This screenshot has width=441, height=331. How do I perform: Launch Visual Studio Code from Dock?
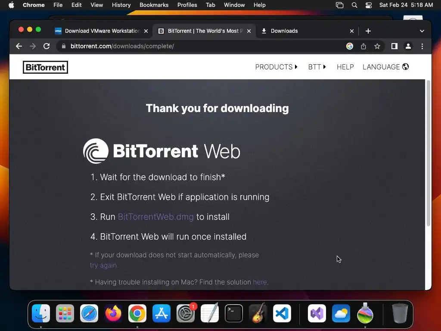tap(282, 313)
